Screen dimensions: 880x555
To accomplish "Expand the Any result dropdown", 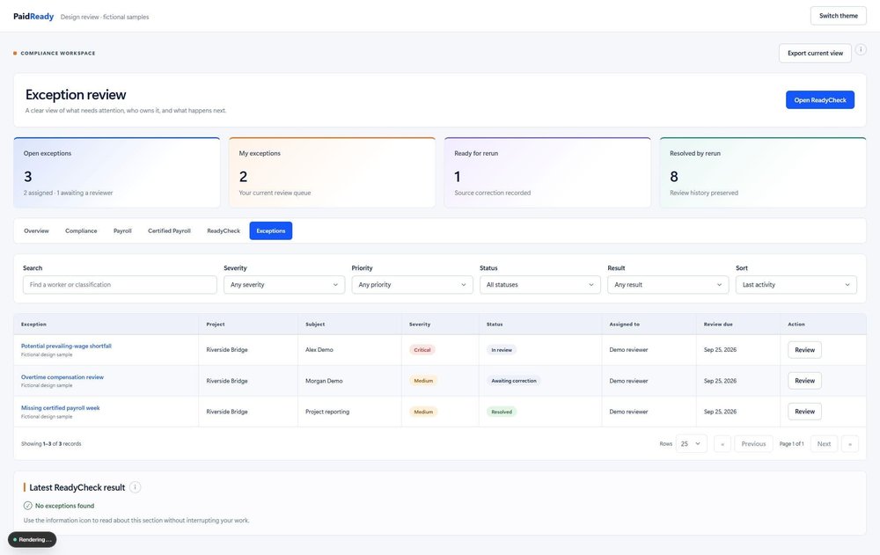I will [x=668, y=284].
